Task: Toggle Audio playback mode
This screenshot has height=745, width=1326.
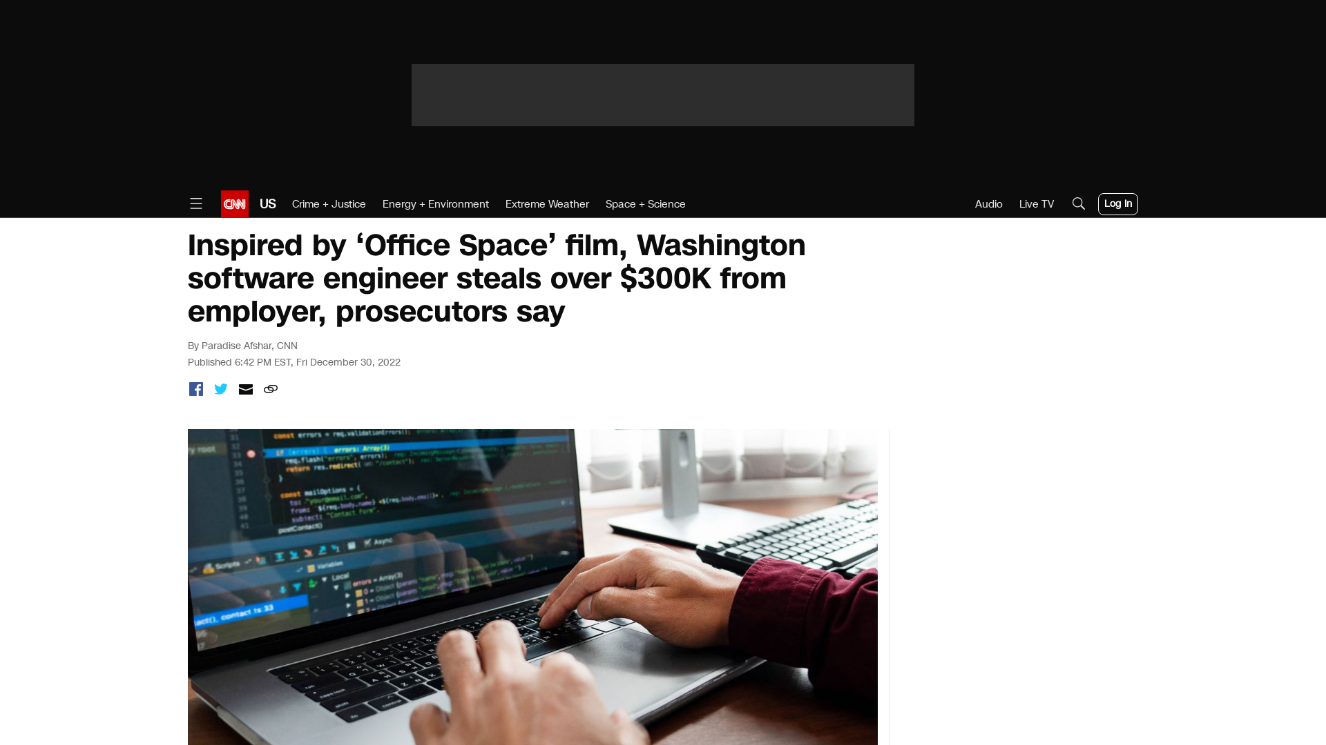Action: [988, 203]
